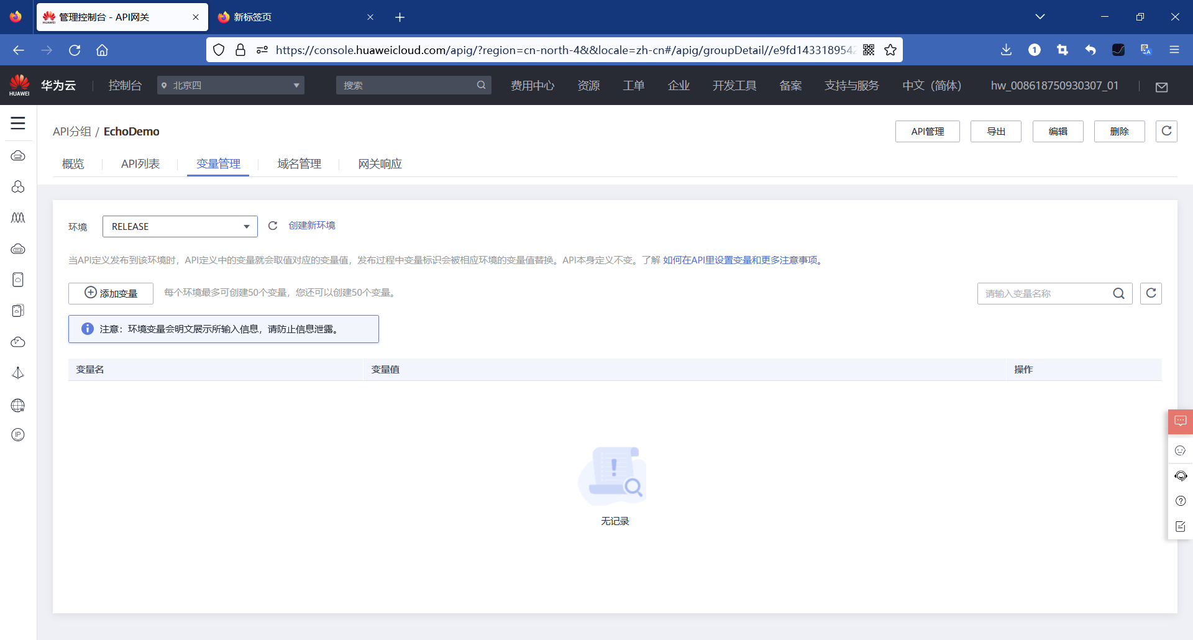Open the 域名管理 tab
The height and width of the screenshot is (640, 1193).
(299, 163)
